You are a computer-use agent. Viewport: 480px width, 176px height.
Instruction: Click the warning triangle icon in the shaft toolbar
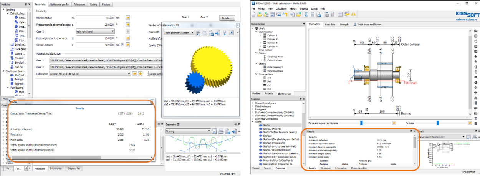[x=353, y=14]
